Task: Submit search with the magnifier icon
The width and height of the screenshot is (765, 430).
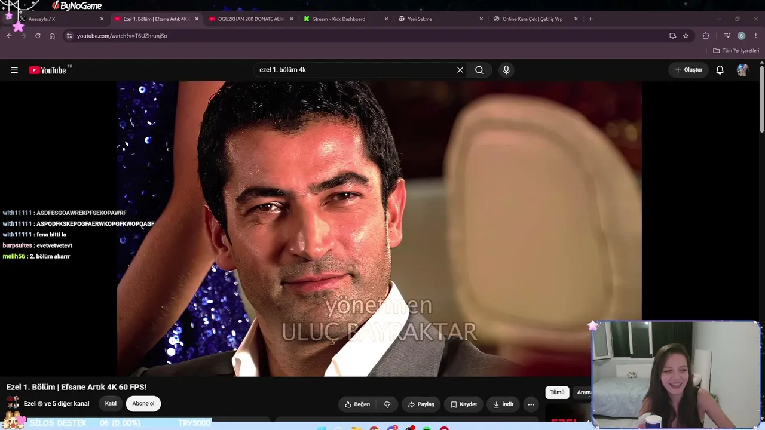Action: (479, 70)
